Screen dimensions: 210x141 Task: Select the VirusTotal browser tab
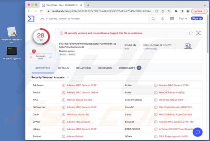(x=61, y=5)
